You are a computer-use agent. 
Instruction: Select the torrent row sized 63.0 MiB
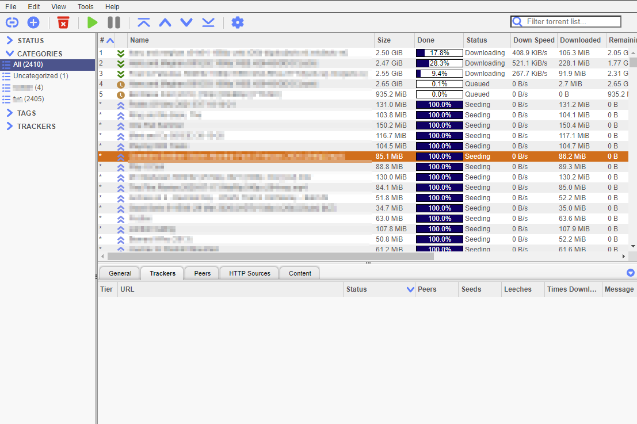[363, 219]
